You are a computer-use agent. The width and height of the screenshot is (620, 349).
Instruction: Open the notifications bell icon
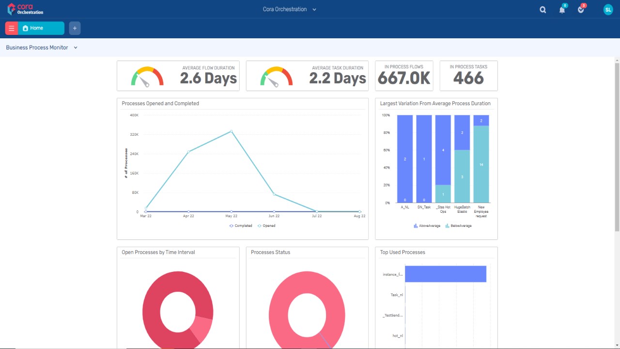click(x=562, y=9)
